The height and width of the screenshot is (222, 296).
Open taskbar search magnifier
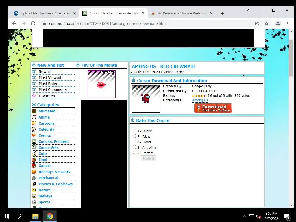coord(21,216)
